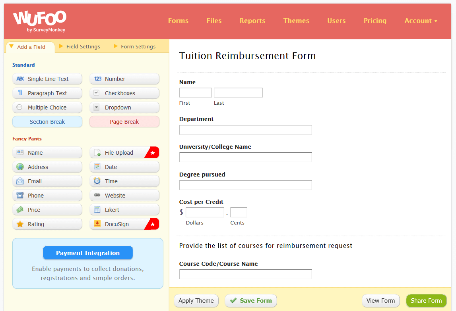
Task: Add a Phone field
Action: pyautogui.click(x=47, y=196)
